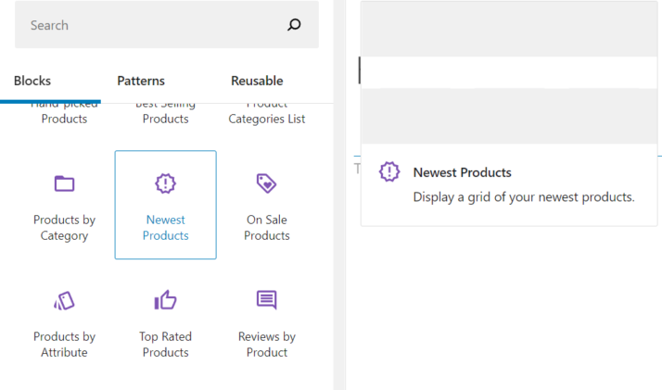Viewport: 662px width, 390px height.
Task: Click the search magnifier icon
Action: [x=294, y=25]
